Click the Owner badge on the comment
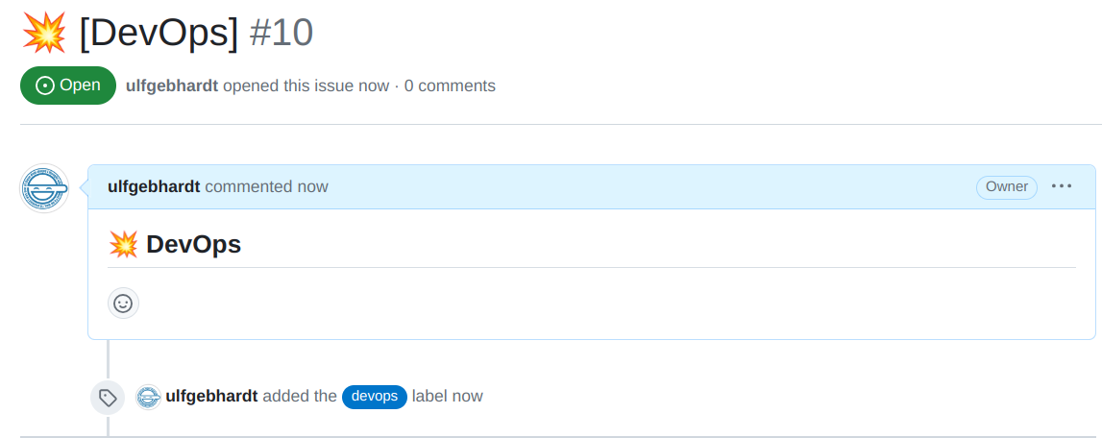The image size is (1102, 438). (x=1006, y=187)
